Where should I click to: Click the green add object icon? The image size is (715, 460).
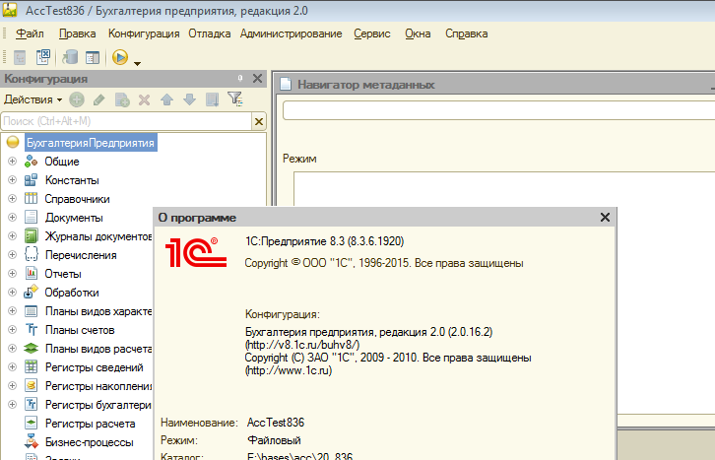(x=77, y=99)
